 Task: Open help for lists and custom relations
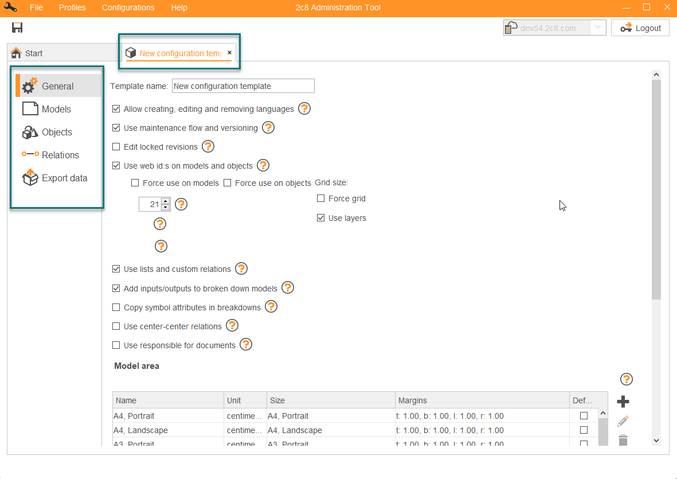coord(241,268)
